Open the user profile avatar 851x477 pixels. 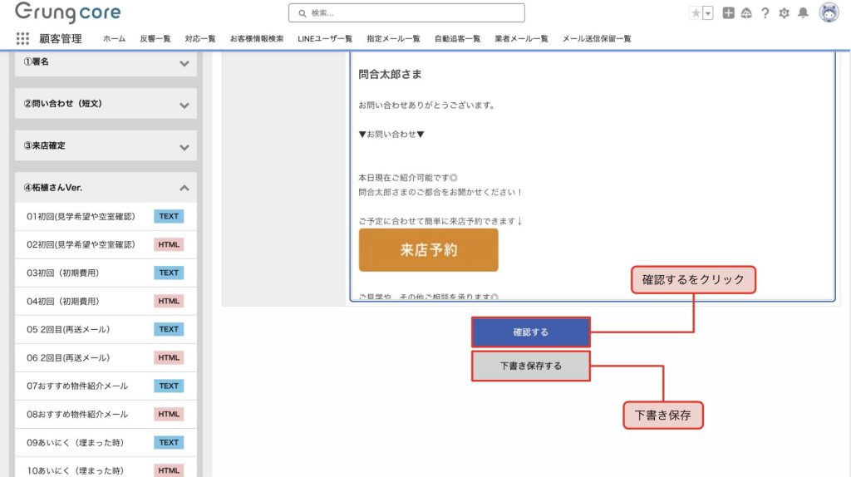[x=829, y=12]
